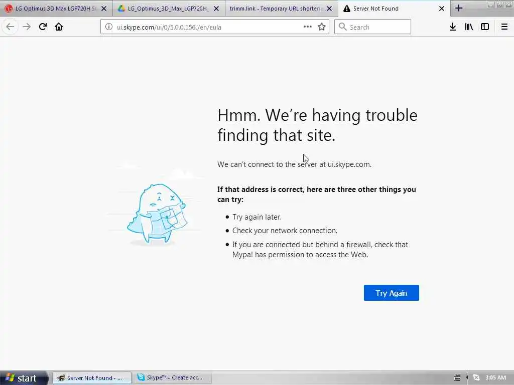
Task: Show site information for ui.skype.com
Action: pyautogui.click(x=109, y=27)
